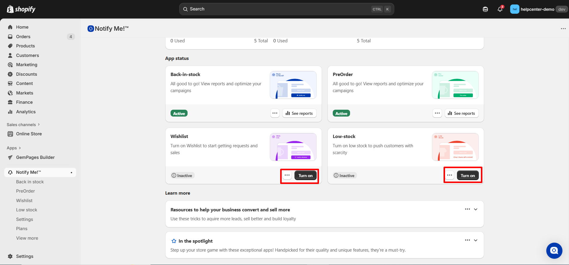The width and height of the screenshot is (569, 265).
Task: Click the star icon beside In the spotlight
Action: click(x=174, y=241)
